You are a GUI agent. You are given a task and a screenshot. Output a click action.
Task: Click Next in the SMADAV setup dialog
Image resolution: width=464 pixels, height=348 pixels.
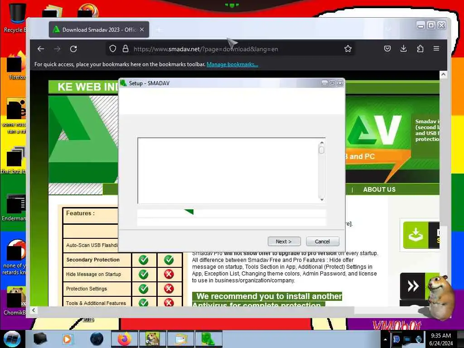284,242
